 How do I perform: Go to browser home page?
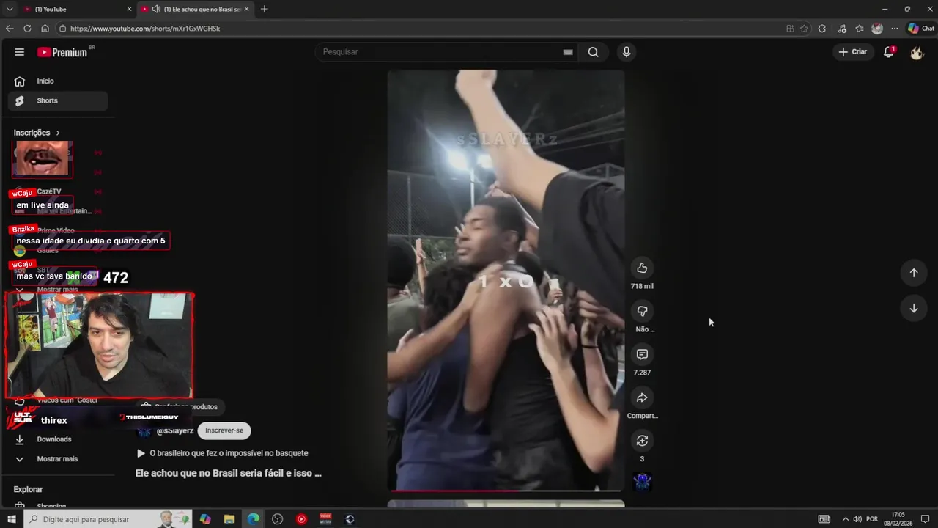point(45,29)
